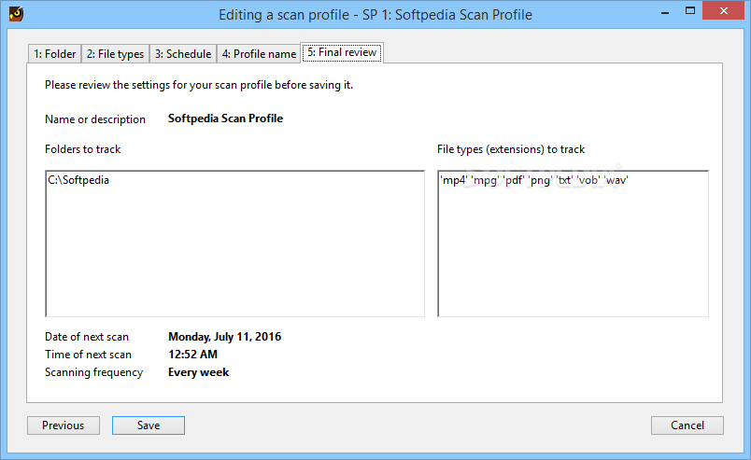Viewport: 751px width, 460px height.
Task: Save the scan profile
Action: pyautogui.click(x=149, y=425)
